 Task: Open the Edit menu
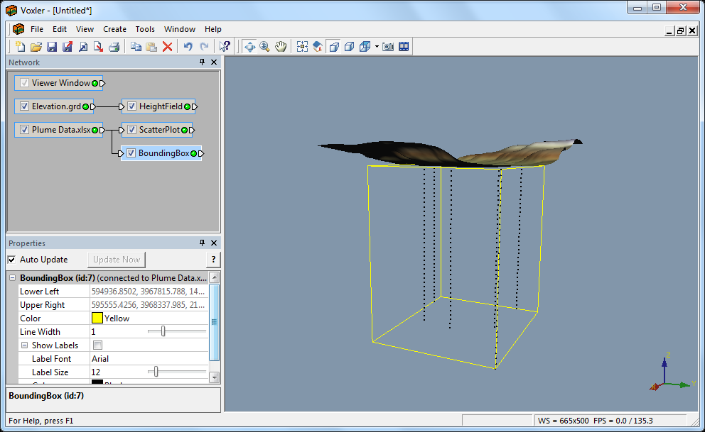(60, 29)
